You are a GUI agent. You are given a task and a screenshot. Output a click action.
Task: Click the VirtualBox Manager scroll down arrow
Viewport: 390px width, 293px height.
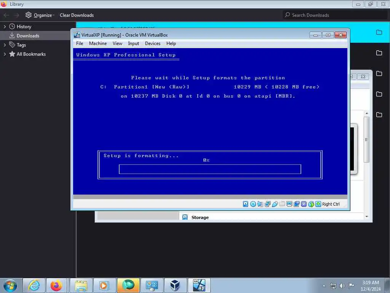[367, 217]
